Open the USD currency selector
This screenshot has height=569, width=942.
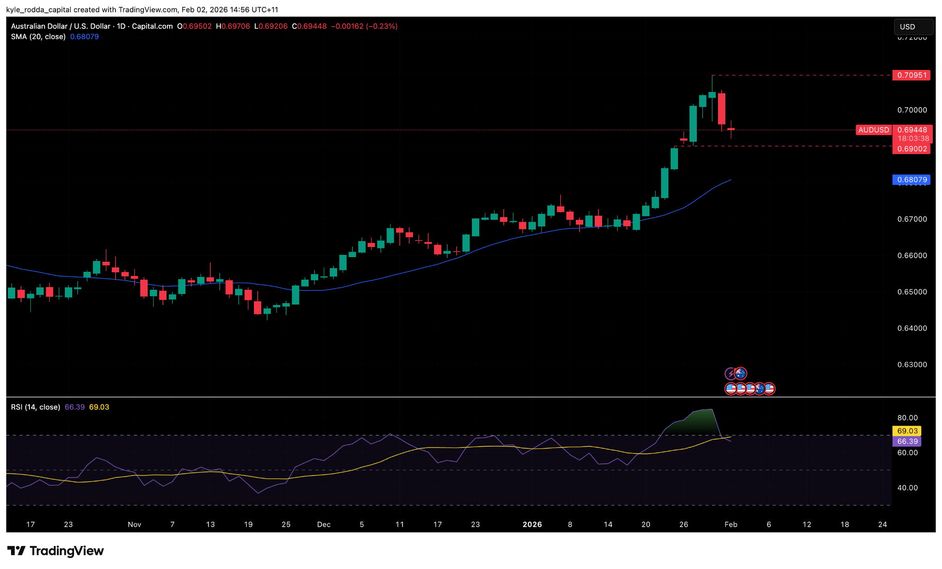tap(913, 27)
